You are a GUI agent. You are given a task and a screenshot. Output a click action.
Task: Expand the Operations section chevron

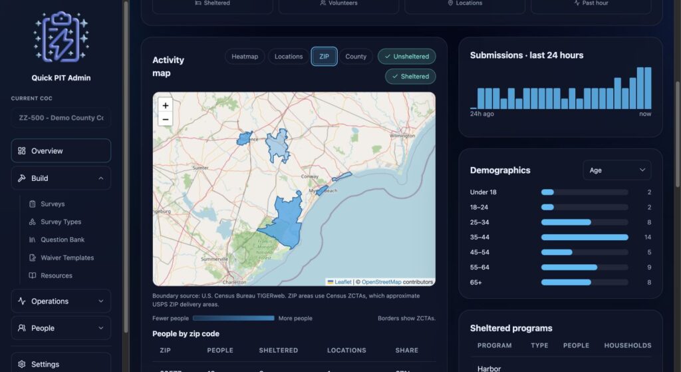pyautogui.click(x=101, y=301)
